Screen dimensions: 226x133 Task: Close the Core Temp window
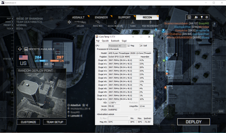[x=149, y=37]
